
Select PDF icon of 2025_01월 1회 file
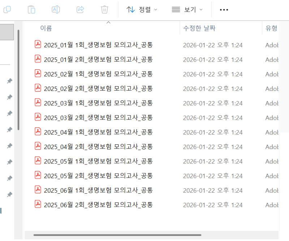38,44
